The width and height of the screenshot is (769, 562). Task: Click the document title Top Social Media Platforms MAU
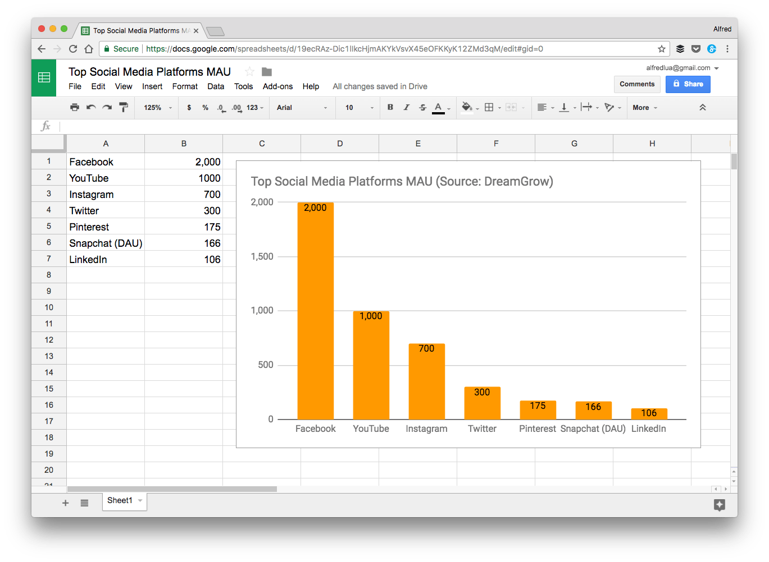[149, 72]
